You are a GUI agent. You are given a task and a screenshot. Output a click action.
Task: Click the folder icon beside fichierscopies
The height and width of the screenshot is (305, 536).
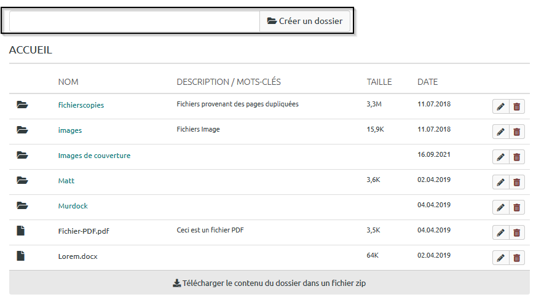click(x=22, y=105)
